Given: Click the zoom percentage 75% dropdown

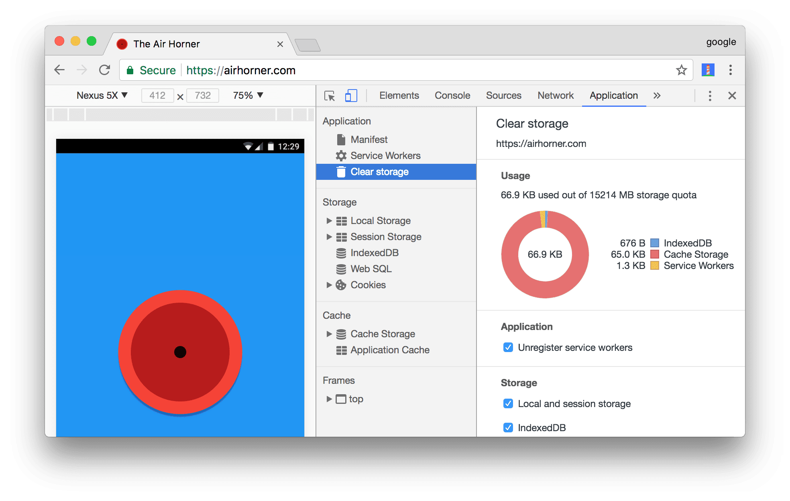Looking at the screenshot, I should click(242, 95).
